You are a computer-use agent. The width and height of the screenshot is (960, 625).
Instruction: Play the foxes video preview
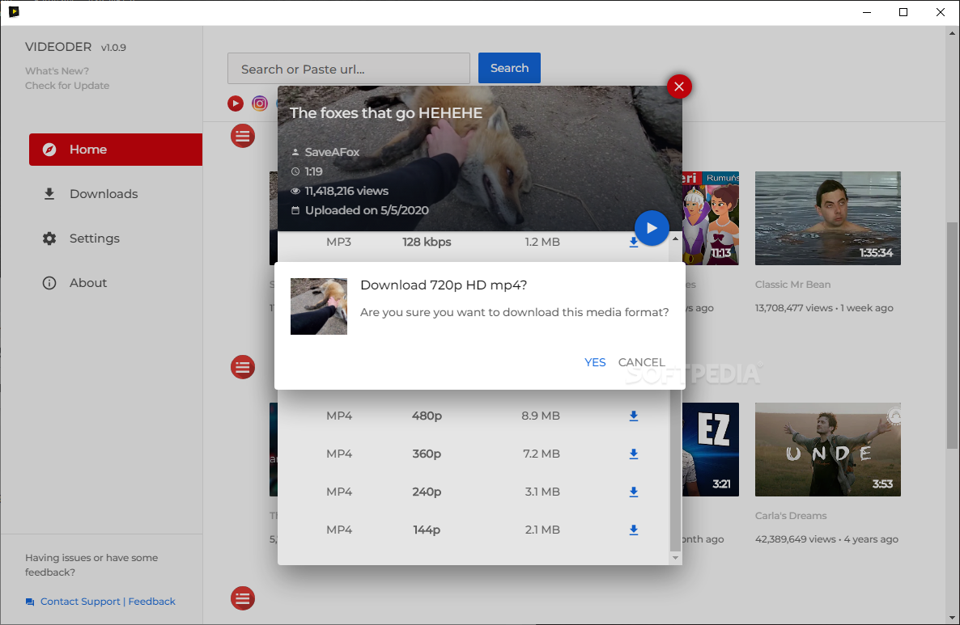(x=652, y=228)
